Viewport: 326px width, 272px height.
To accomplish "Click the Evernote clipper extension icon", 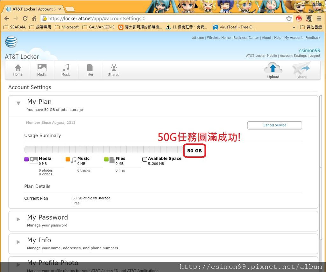I will pos(309,18).
